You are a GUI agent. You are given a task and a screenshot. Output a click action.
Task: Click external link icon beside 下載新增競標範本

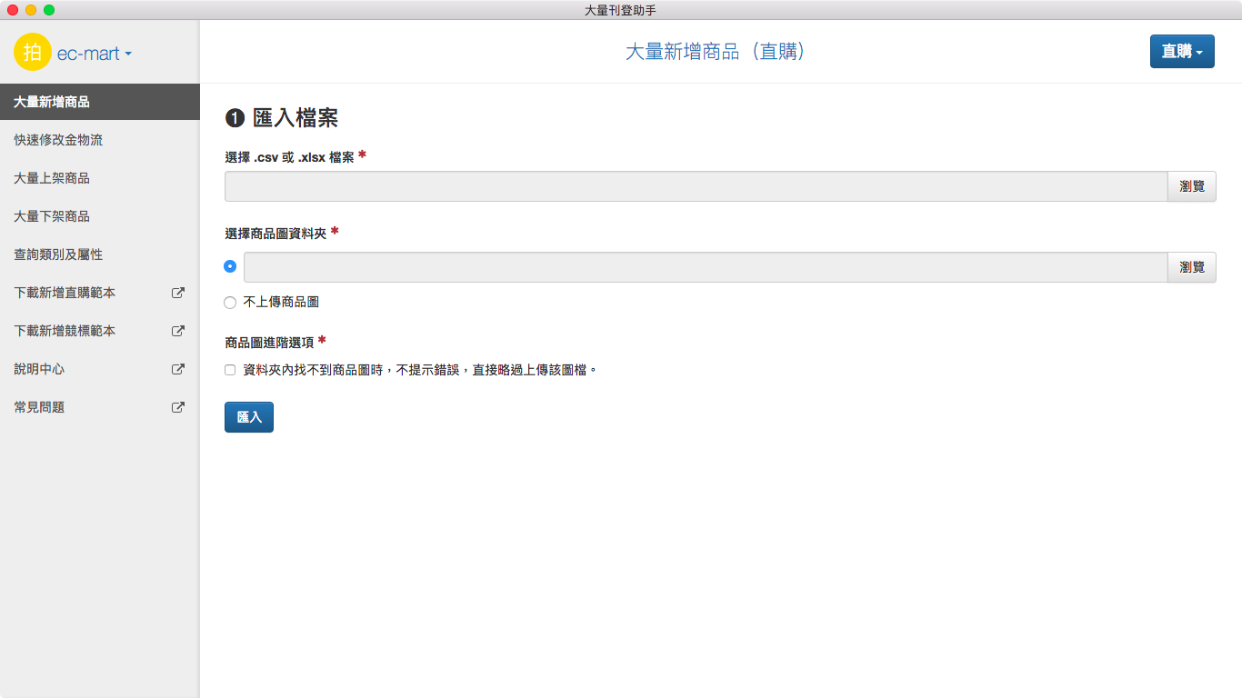[178, 331]
